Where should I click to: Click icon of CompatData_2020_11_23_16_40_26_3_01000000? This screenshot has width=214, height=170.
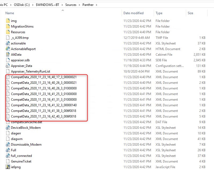[x=8, y=88]
